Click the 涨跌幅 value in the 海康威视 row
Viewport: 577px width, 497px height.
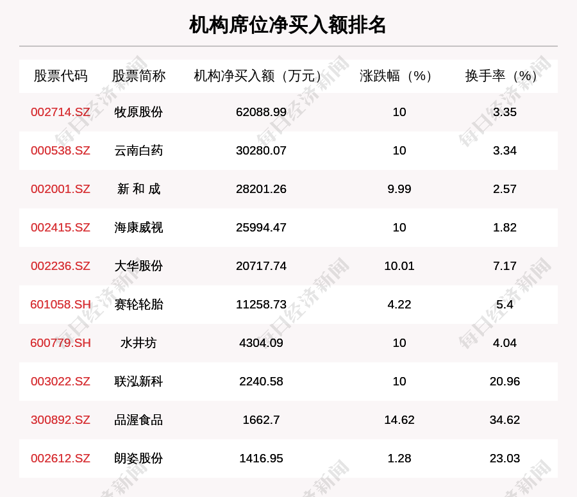coord(399,228)
